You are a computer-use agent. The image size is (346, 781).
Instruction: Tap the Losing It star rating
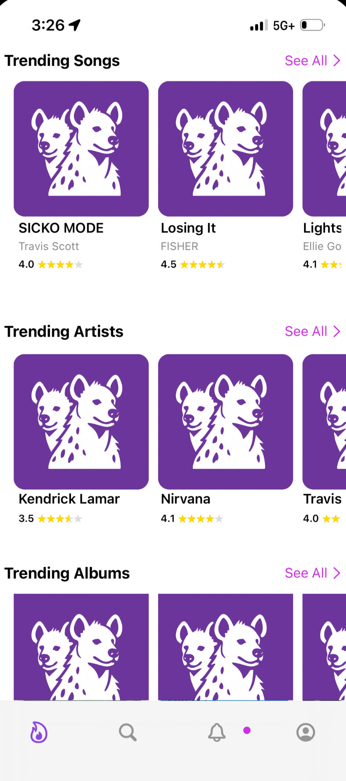click(x=202, y=265)
